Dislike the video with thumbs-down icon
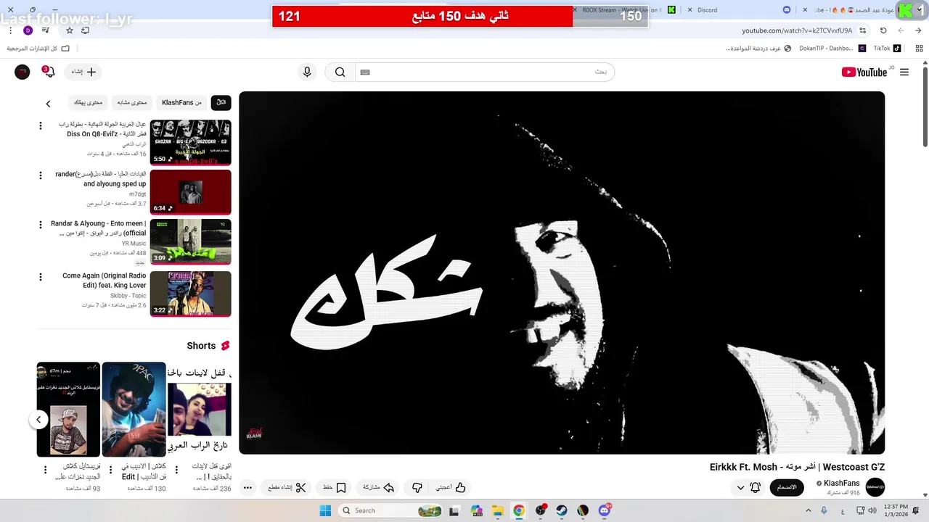The width and height of the screenshot is (929, 522). [417, 487]
